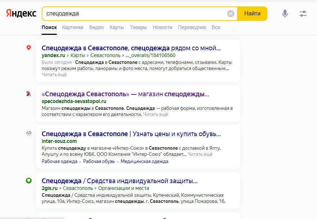Viewport: 317px width, 219px height.
Task: Open the Медицинская одежда sitelink
Action: coord(144,162)
